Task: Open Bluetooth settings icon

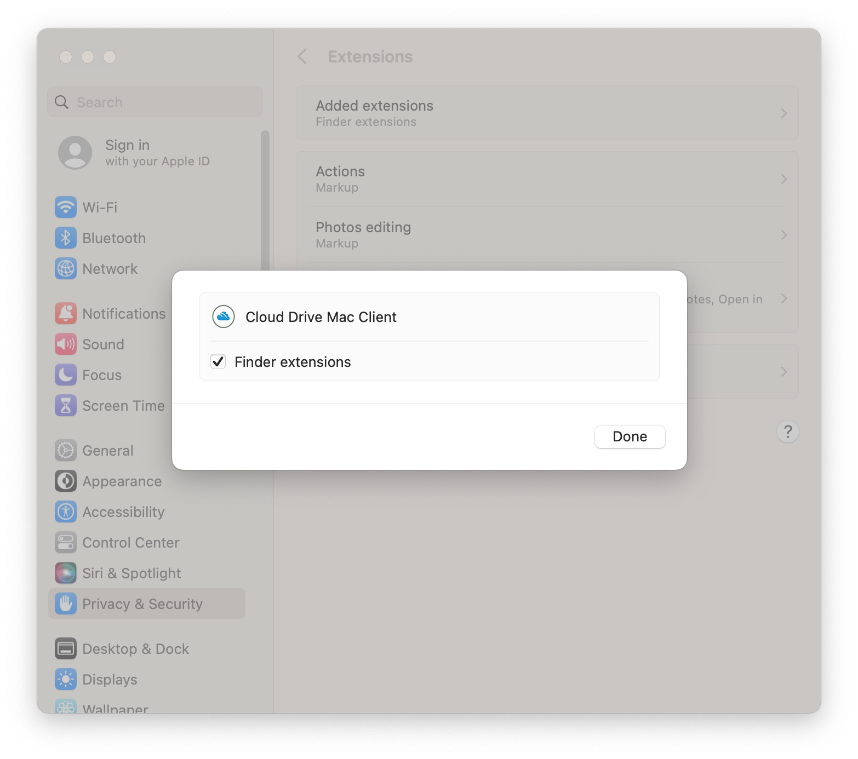Action: [66, 238]
